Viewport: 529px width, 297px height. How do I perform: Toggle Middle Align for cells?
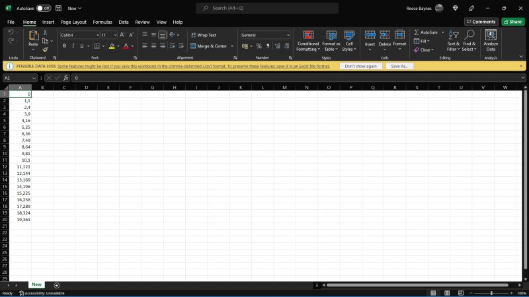pyautogui.click(x=153, y=35)
